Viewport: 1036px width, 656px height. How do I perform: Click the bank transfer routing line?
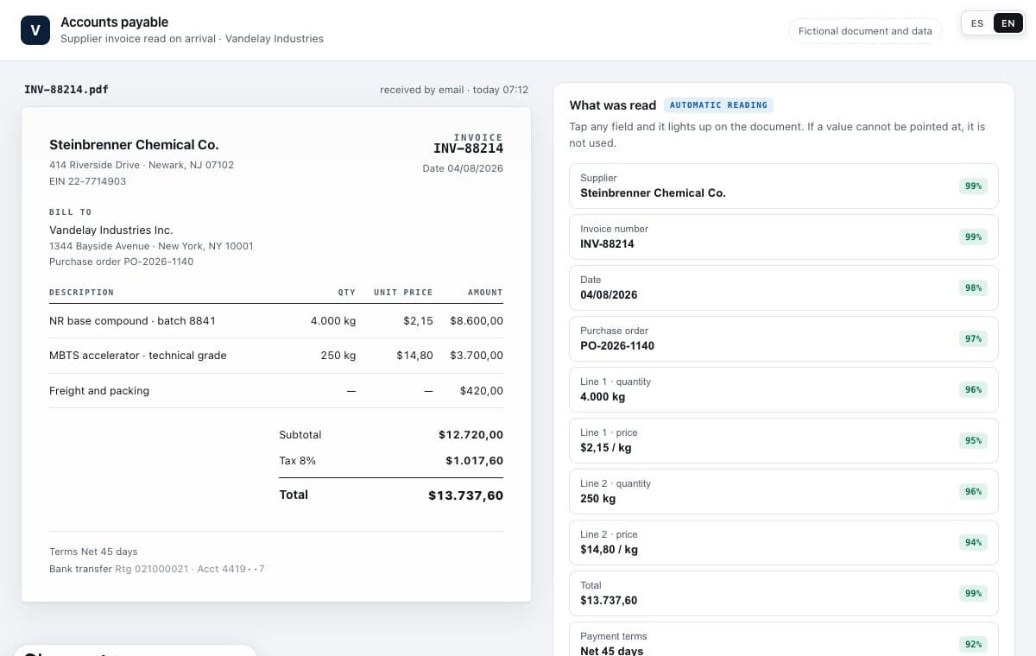click(x=157, y=569)
